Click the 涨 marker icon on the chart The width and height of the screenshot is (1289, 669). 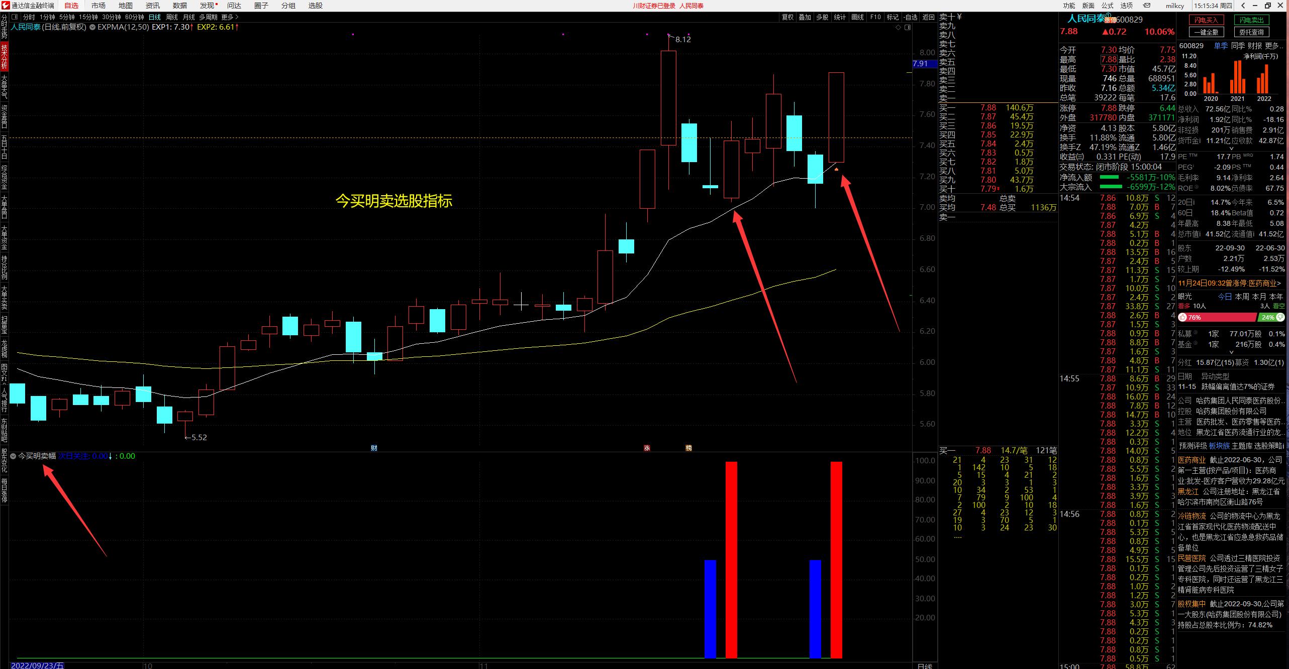point(647,448)
